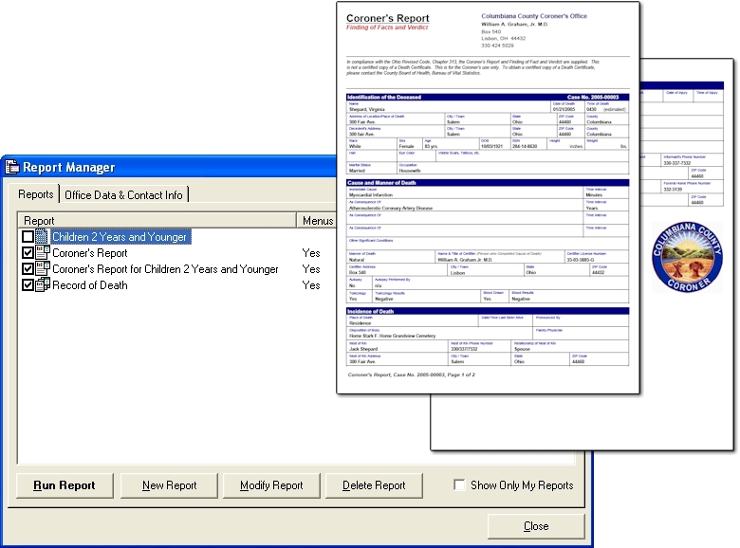Viewport: 740px width, 548px height.
Task: Uncheck Coroner's Report for Children 2 Years checkbox
Action: coord(28,269)
